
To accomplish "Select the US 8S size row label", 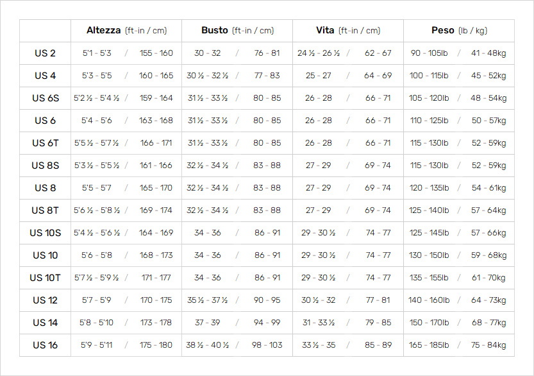I will point(46,166).
